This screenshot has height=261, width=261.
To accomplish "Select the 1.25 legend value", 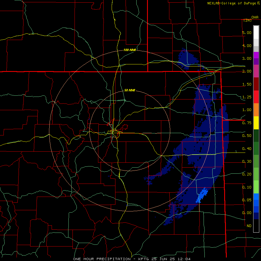I will 247,97.
